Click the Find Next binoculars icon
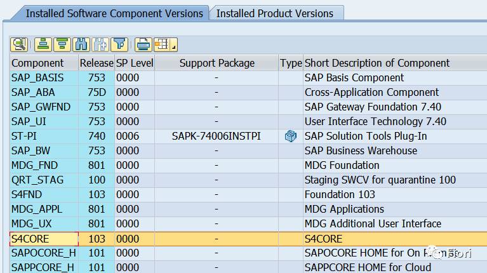The height and width of the screenshot is (273, 487). point(100,44)
